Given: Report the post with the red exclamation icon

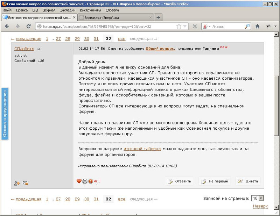Looking at the screenshot, I should (91, 181).
